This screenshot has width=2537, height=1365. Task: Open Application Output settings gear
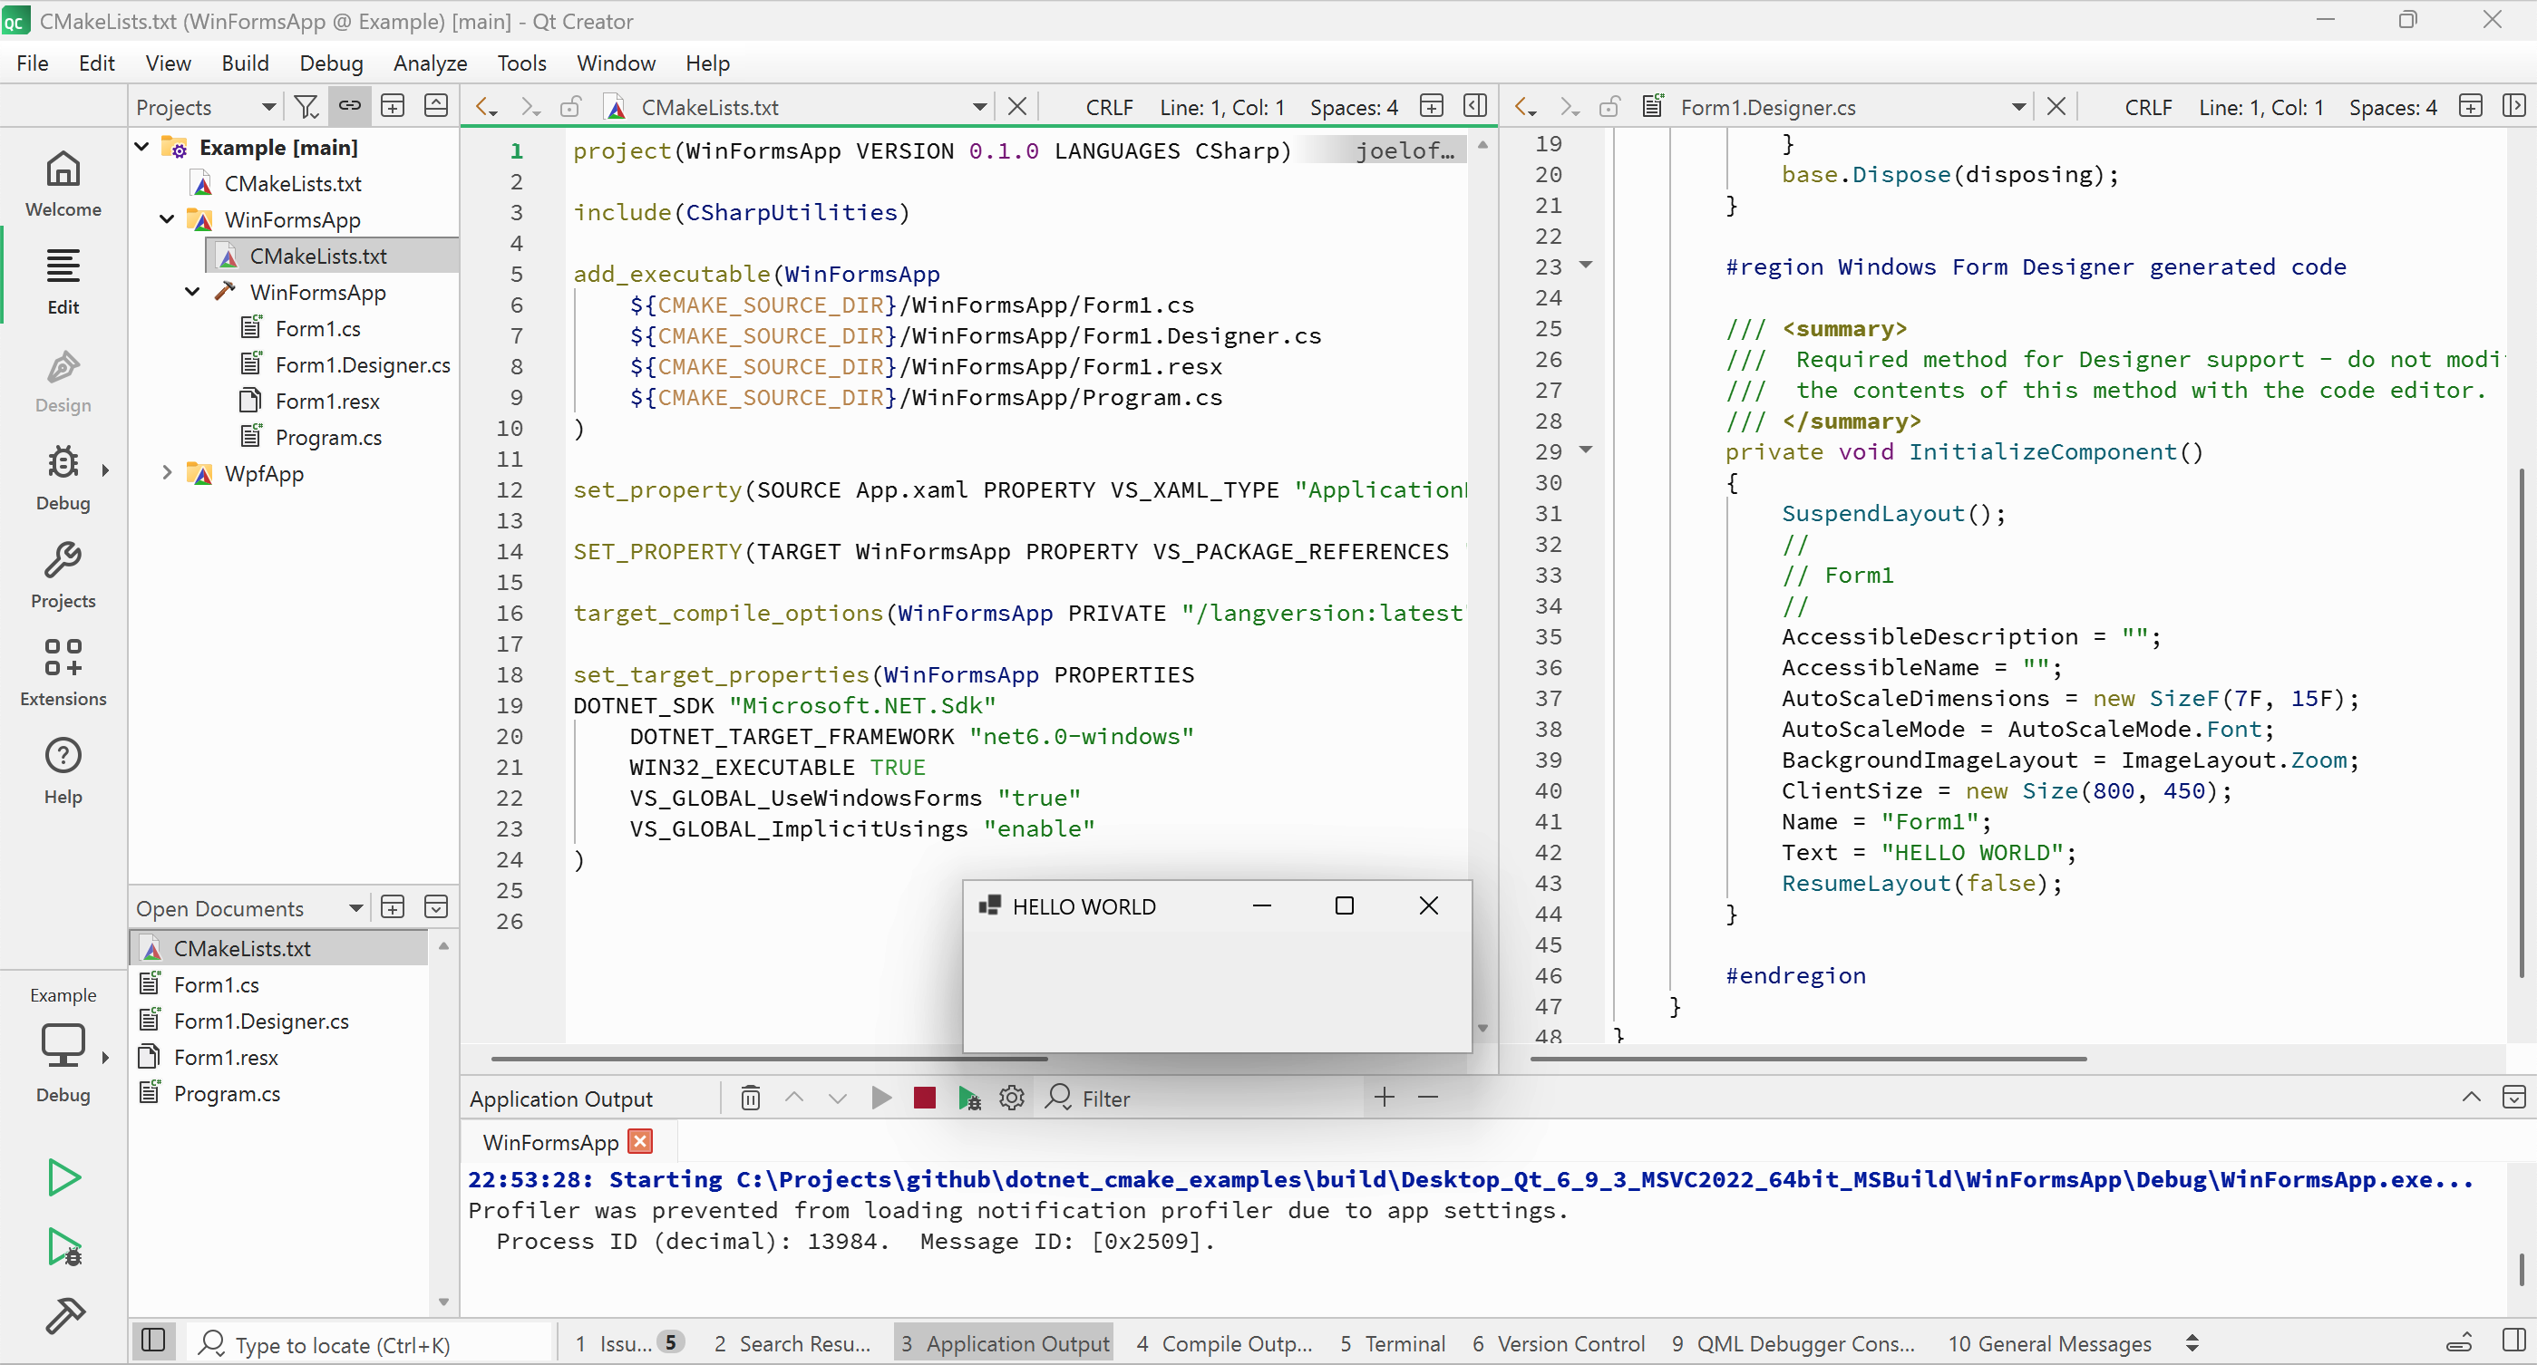coord(1012,1098)
